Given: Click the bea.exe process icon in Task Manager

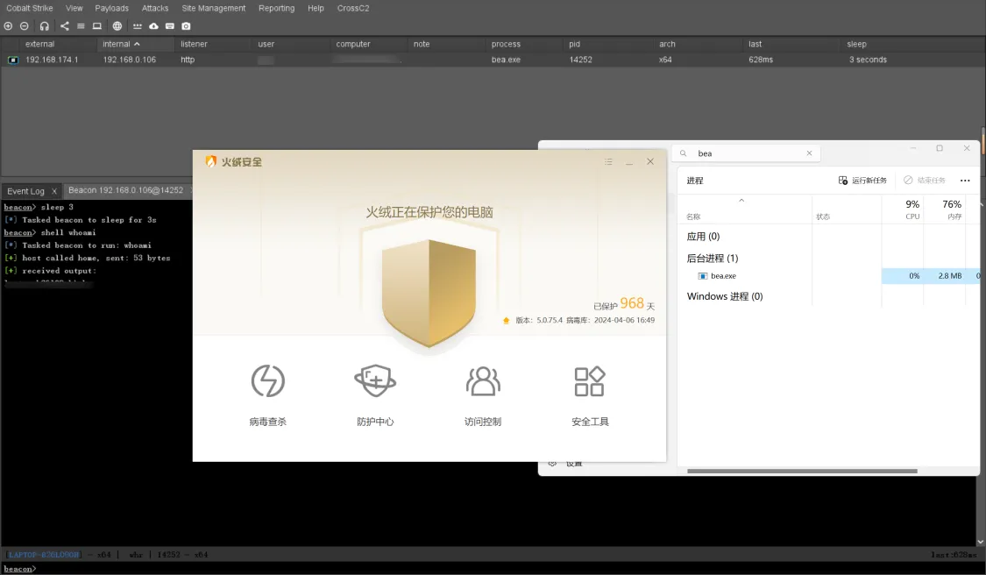Looking at the screenshot, I should point(702,276).
